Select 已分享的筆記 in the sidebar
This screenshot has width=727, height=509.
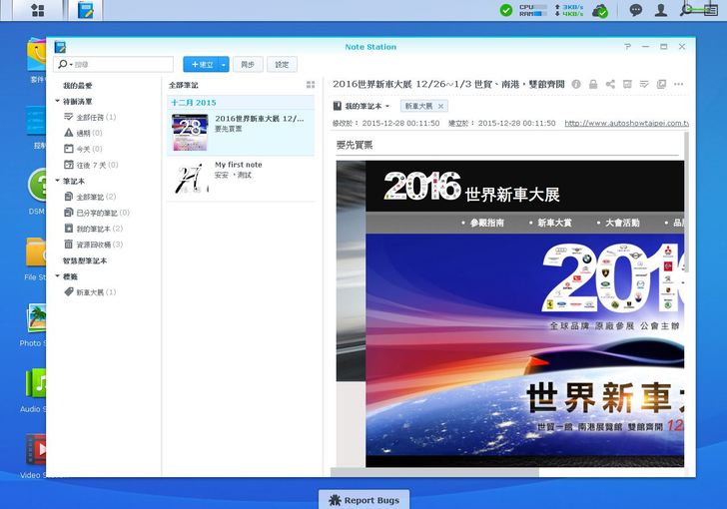102,213
